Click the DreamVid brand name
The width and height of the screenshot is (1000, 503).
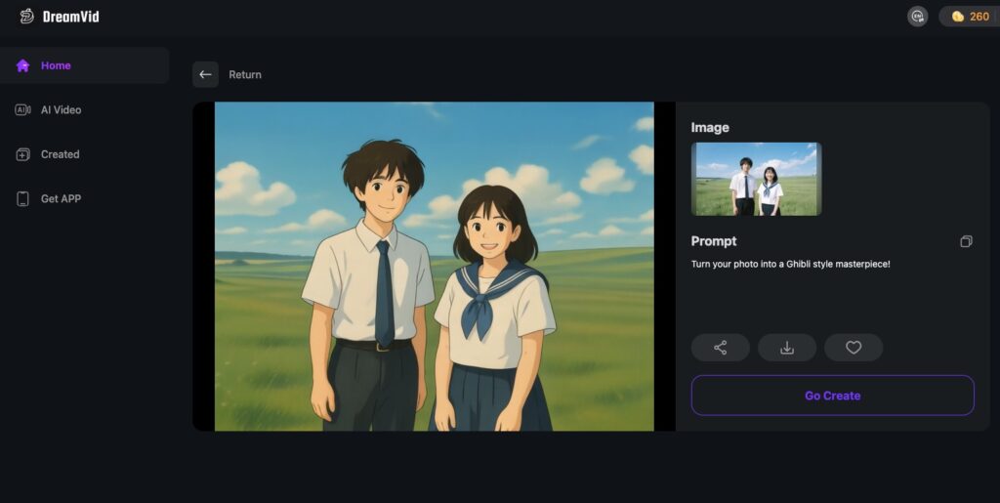click(70, 17)
